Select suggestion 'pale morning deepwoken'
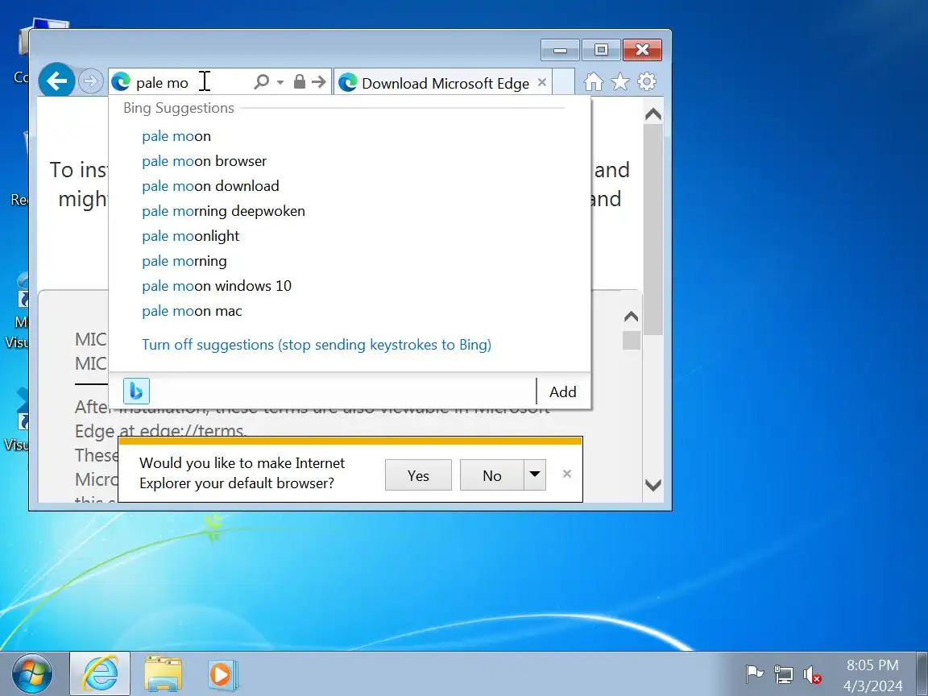Image resolution: width=928 pixels, height=696 pixels. pos(349,211)
